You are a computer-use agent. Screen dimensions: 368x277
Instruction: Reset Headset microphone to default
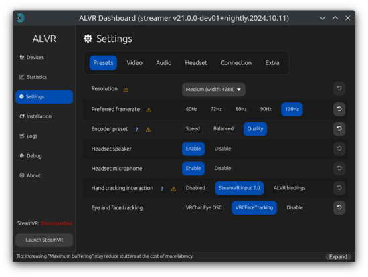[339, 169]
